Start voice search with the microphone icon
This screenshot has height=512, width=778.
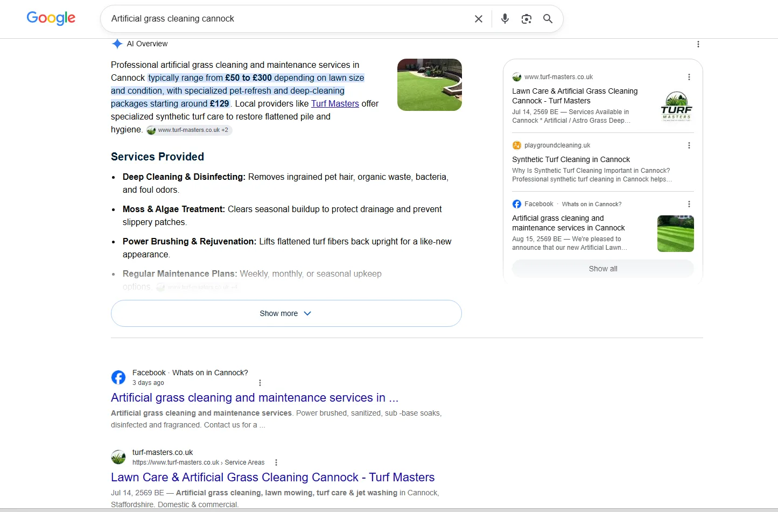(505, 19)
